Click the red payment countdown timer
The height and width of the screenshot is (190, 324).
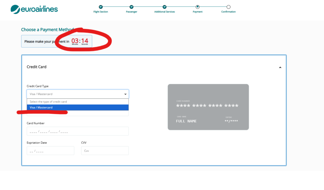[x=80, y=41]
